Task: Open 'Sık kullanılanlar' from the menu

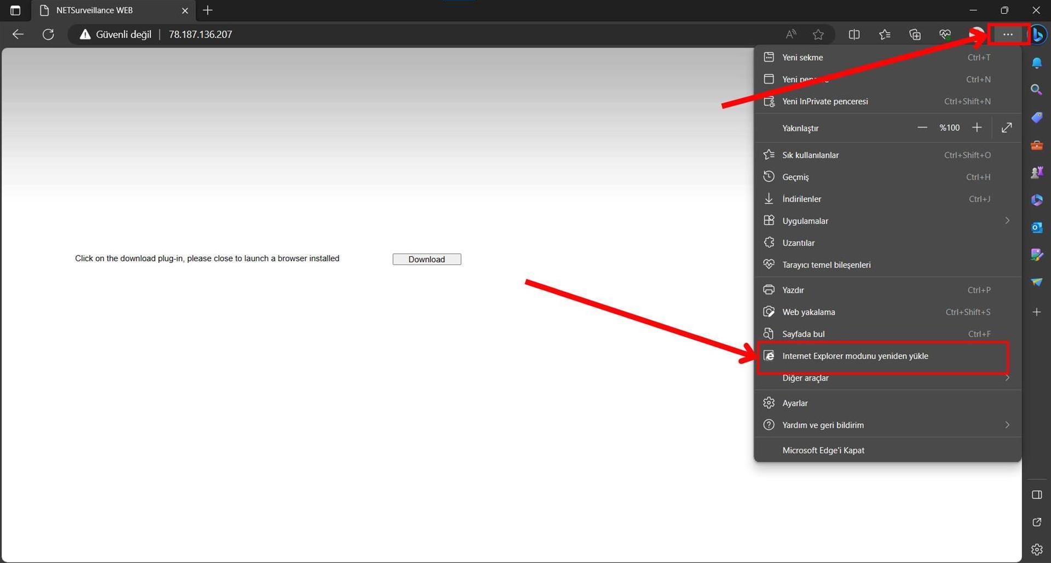Action: [887, 155]
